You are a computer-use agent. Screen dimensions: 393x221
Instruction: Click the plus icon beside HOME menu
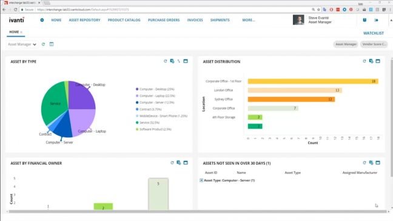[42, 20]
